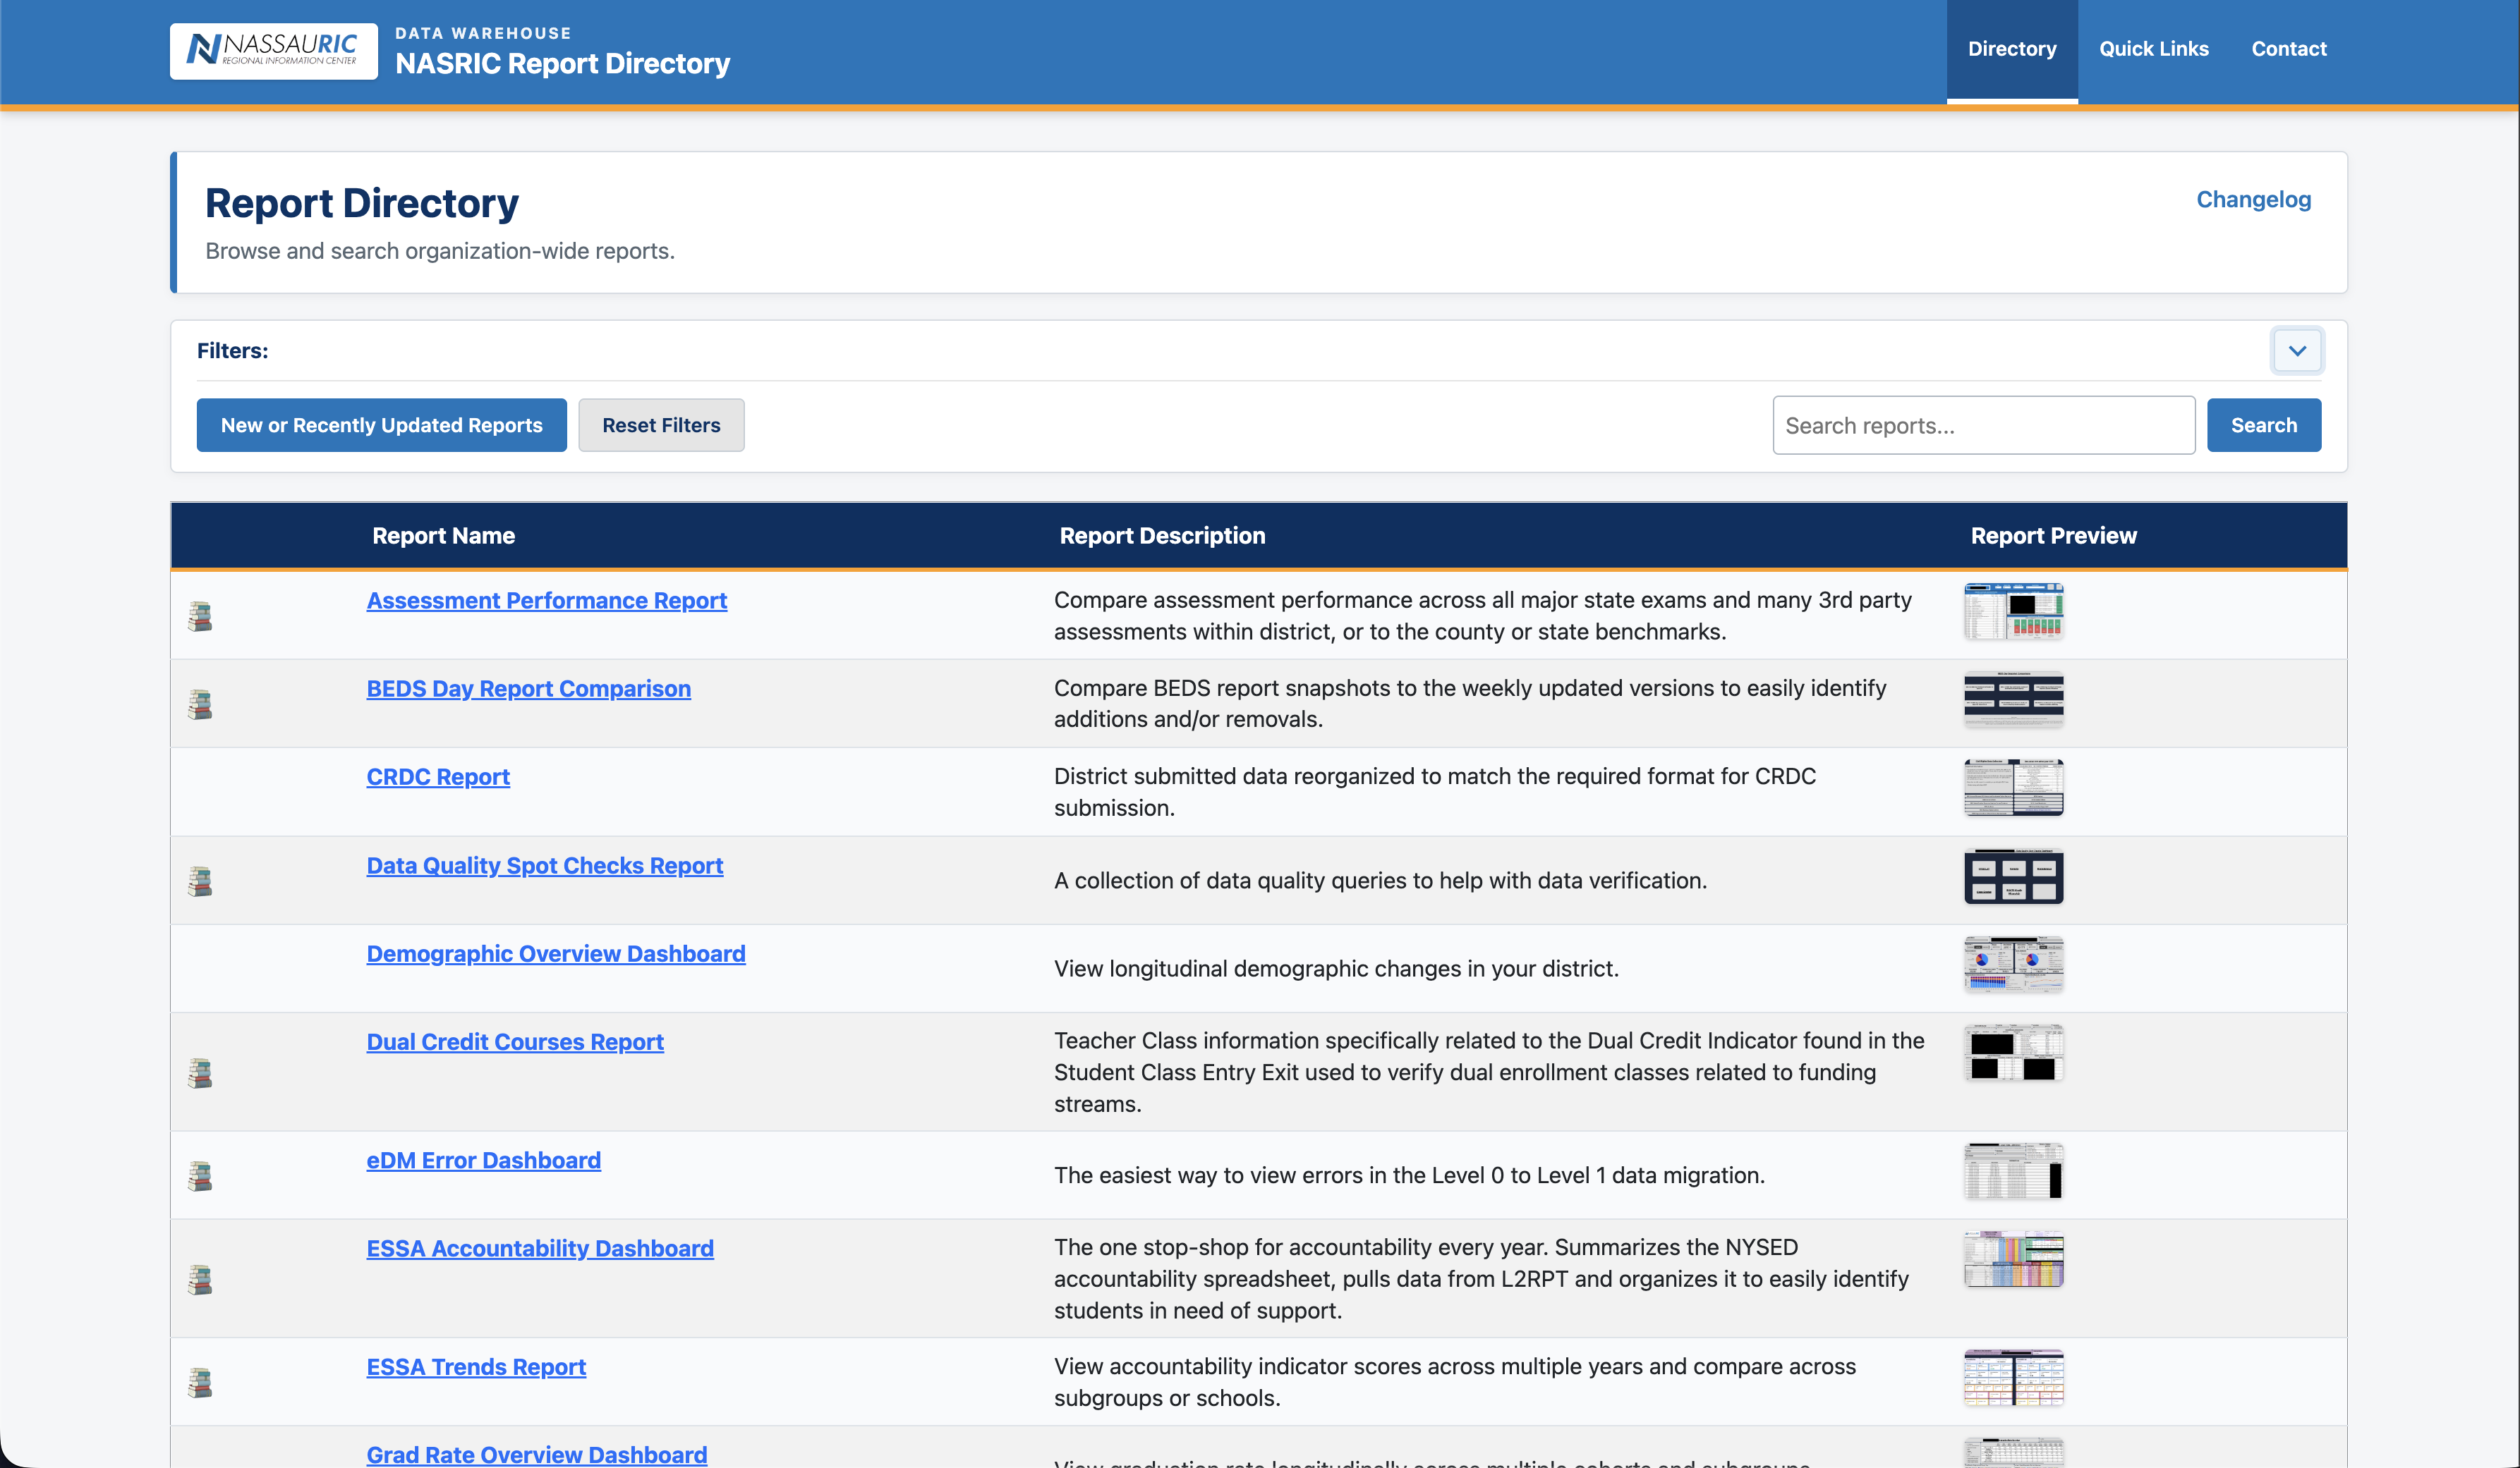
Task: Click the ESSA Accountability Dashboard preview thumbnail
Action: click(2014, 1259)
